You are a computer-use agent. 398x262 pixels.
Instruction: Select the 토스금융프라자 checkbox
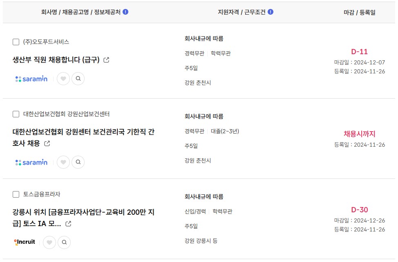(x=16, y=194)
